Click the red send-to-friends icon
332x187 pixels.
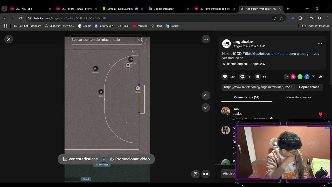[293, 77]
